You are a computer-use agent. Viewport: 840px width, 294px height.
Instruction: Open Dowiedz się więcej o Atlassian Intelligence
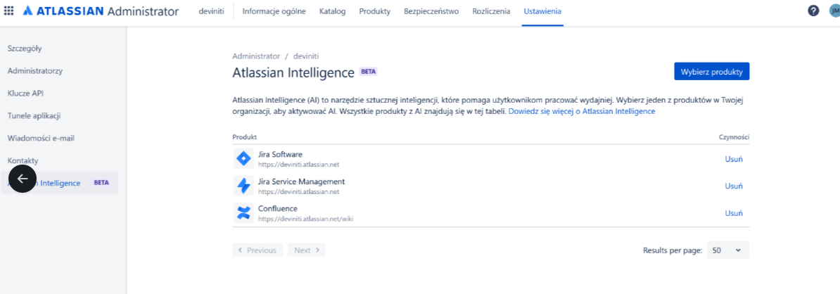(x=582, y=111)
